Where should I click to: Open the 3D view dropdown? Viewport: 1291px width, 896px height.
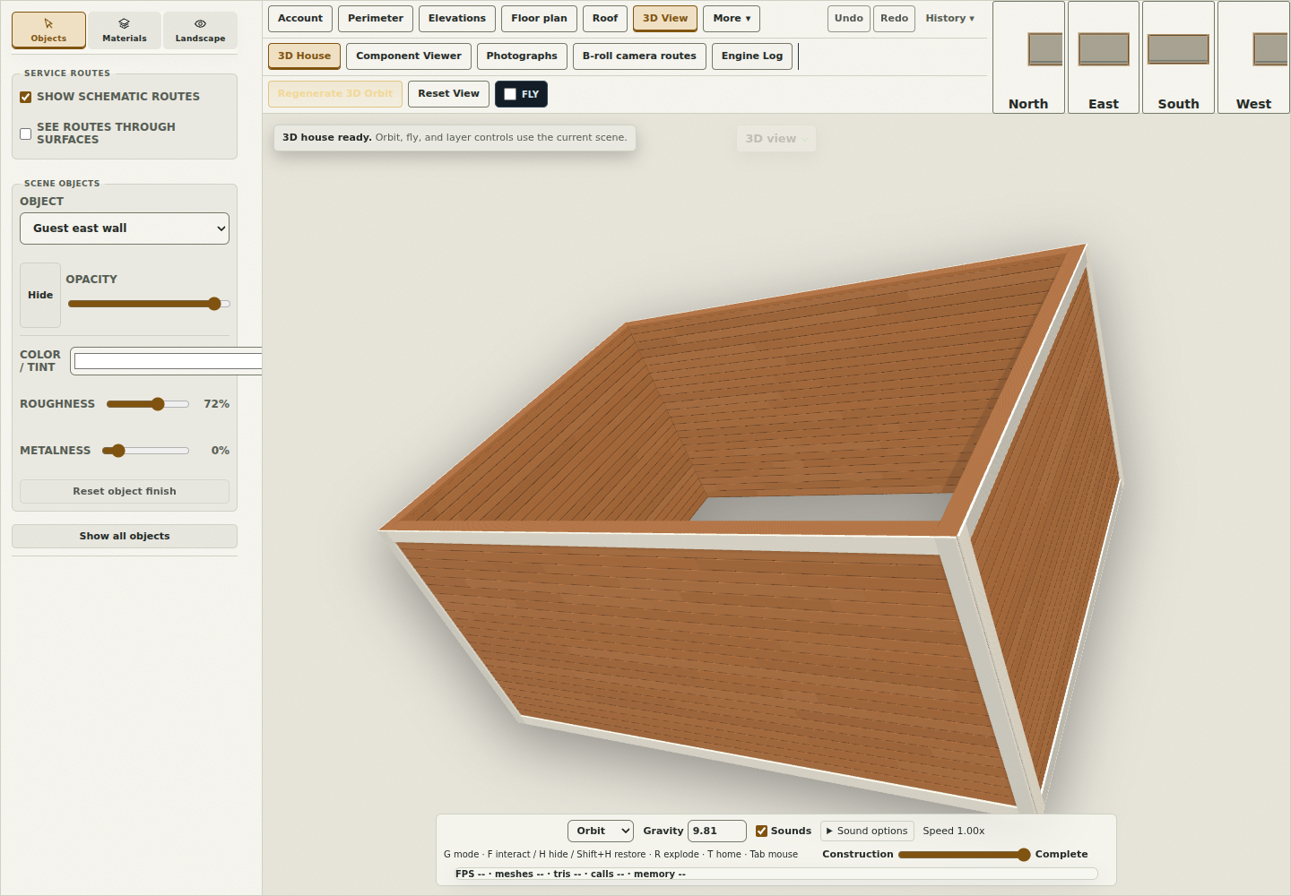(x=776, y=139)
